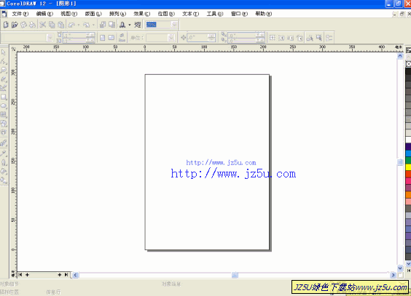Screen dimensions: 411x296
Task: Click the Corel online icon
Action: tap(138, 25)
